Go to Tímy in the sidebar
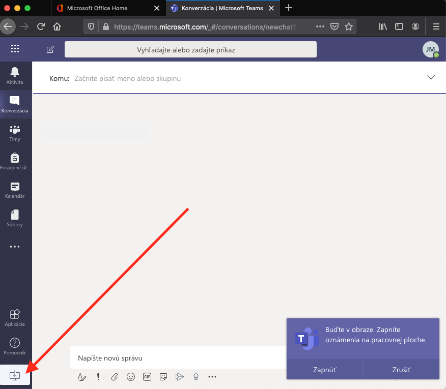 [15, 132]
